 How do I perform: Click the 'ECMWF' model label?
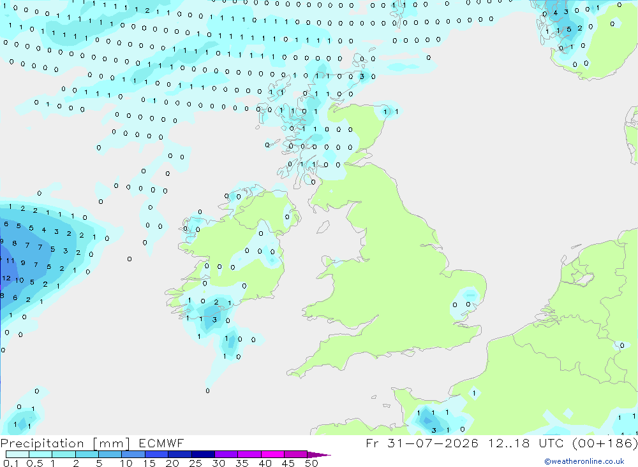(x=161, y=443)
